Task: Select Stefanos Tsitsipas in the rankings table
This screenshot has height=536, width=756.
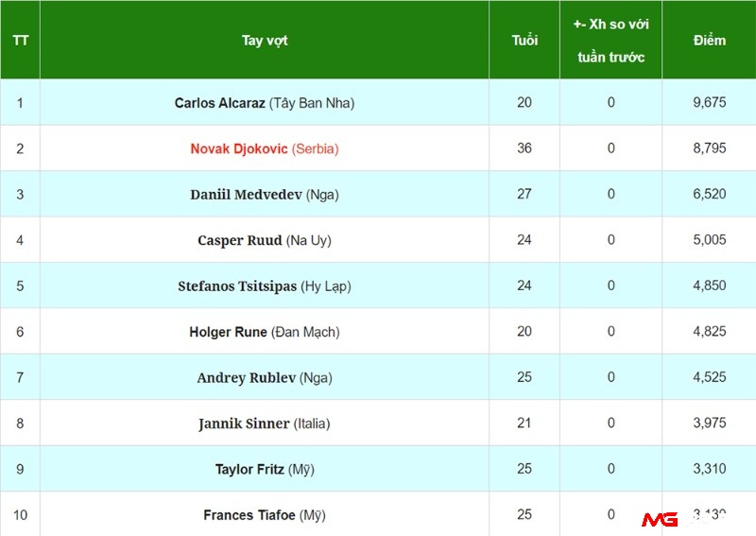Action: point(237,285)
